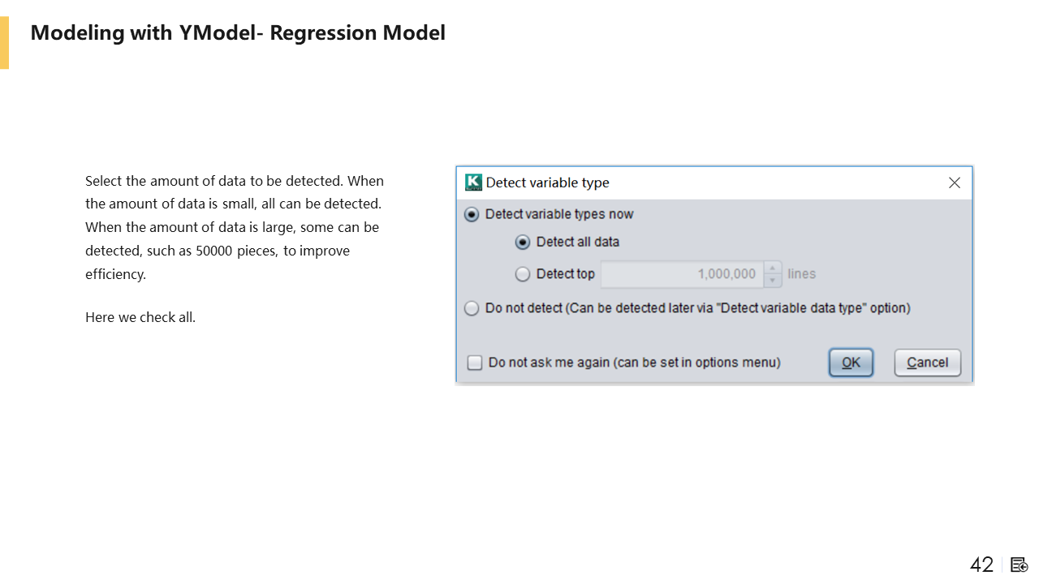The image size is (1039, 584).
Task: Click the slide heading 'Modeling with YModel- Regression Model'
Action: (x=238, y=33)
